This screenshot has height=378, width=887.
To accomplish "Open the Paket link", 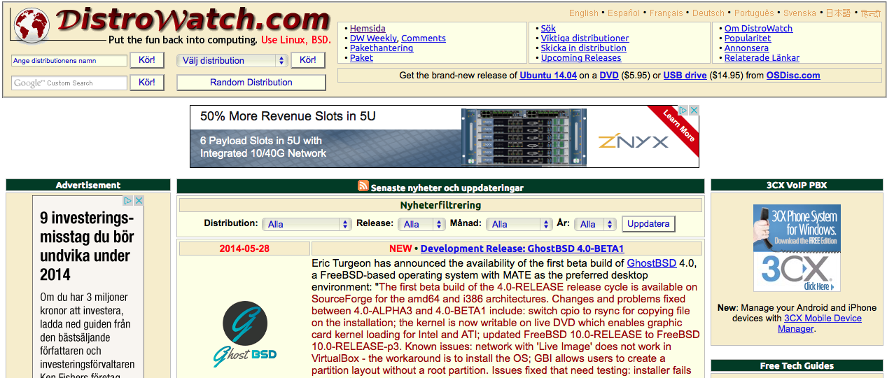I will (x=361, y=58).
